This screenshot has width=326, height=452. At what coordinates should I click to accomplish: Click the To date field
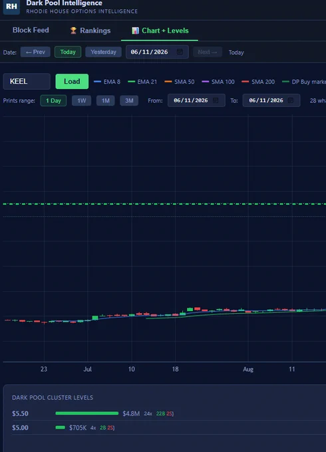point(271,100)
